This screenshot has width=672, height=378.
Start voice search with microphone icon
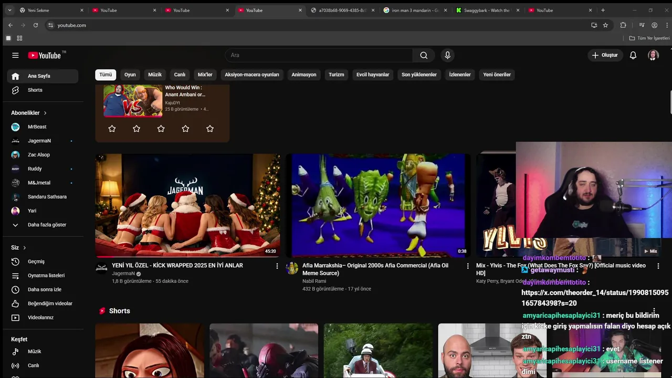[447, 55]
